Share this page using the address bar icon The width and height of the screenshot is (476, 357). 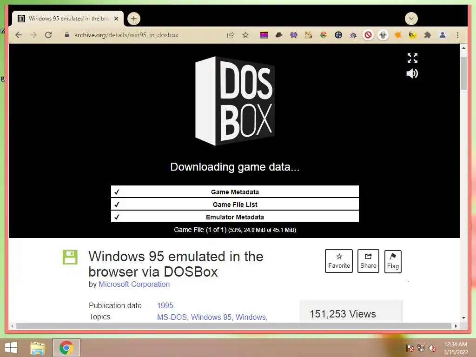[x=231, y=35]
